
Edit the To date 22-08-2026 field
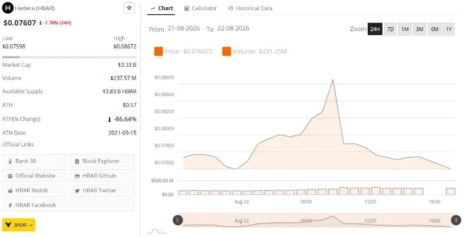pos(233,29)
